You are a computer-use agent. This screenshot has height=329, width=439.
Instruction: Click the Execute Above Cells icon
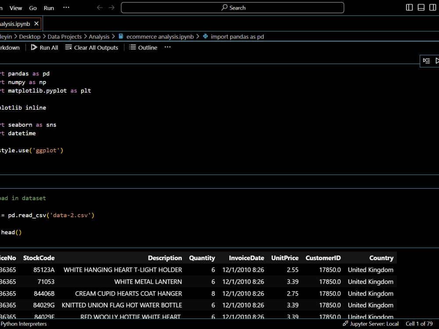[426, 61]
